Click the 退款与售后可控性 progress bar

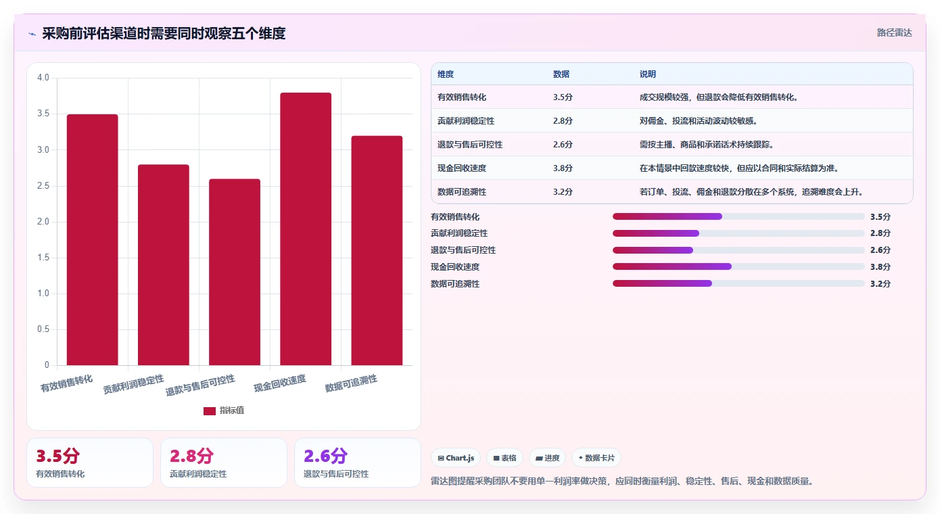(x=738, y=250)
